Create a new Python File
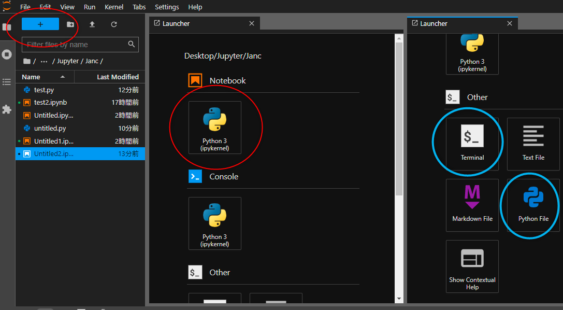The height and width of the screenshot is (310, 563). click(533, 205)
